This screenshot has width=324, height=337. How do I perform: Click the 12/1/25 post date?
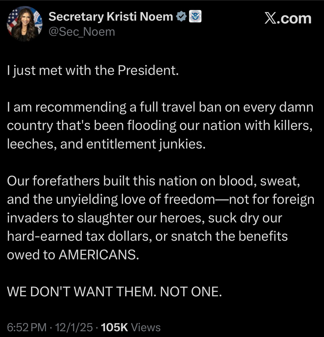pyautogui.click(x=74, y=327)
